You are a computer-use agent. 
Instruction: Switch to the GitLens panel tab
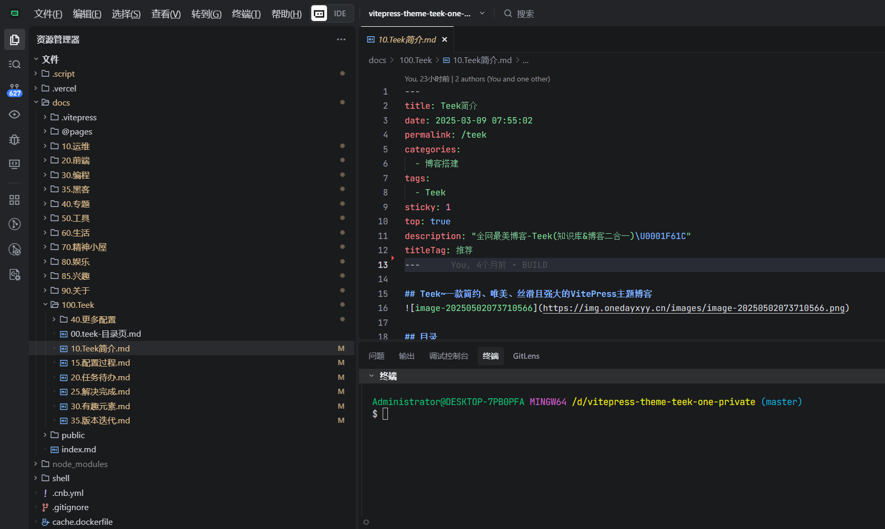[526, 356]
